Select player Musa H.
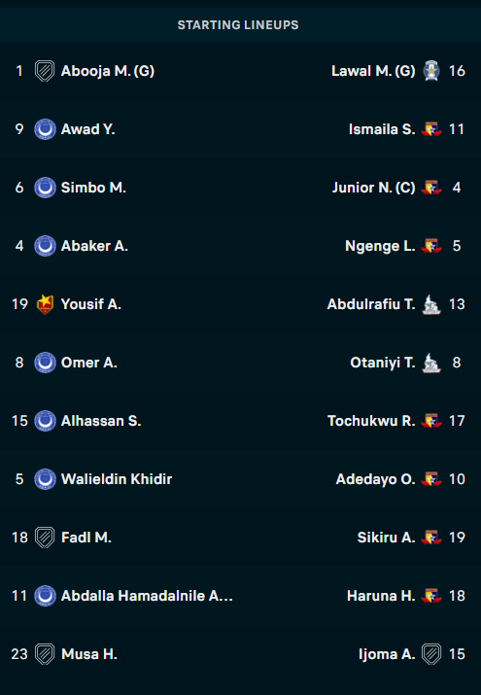The image size is (481, 695). coord(89,654)
